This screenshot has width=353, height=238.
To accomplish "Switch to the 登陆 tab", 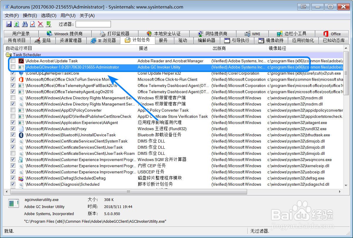I will coord(43,41).
